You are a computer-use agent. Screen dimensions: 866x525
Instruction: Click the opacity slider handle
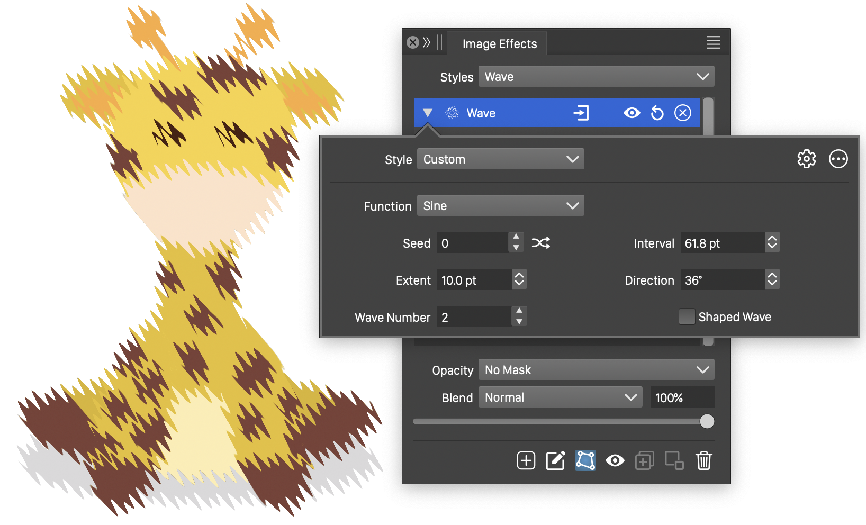[707, 421]
